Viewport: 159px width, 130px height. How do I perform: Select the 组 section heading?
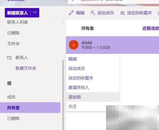coord(9,83)
